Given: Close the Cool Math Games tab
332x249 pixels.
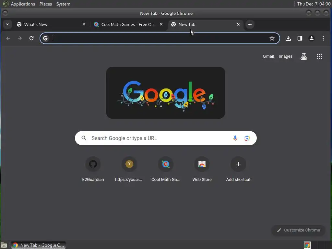Looking at the screenshot, I should coord(161,24).
